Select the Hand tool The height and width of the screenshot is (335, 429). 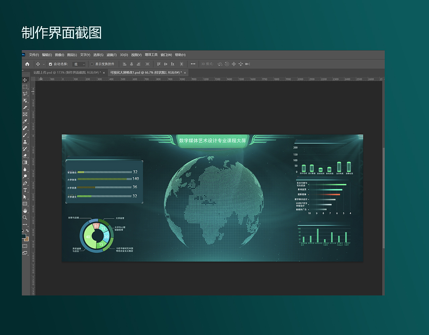pos(25,211)
